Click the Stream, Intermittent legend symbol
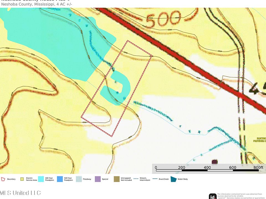The image size is (266, 199). [136, 179]
